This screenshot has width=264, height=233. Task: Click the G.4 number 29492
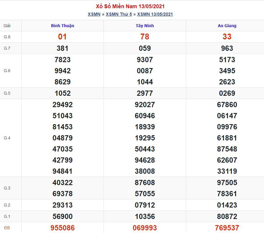62,105
